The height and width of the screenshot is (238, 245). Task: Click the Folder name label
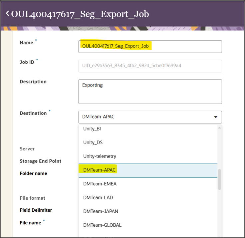tap(33, 173)
